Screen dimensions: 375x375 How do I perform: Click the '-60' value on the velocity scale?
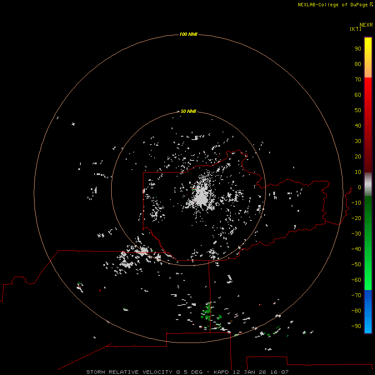coord(356,280)
